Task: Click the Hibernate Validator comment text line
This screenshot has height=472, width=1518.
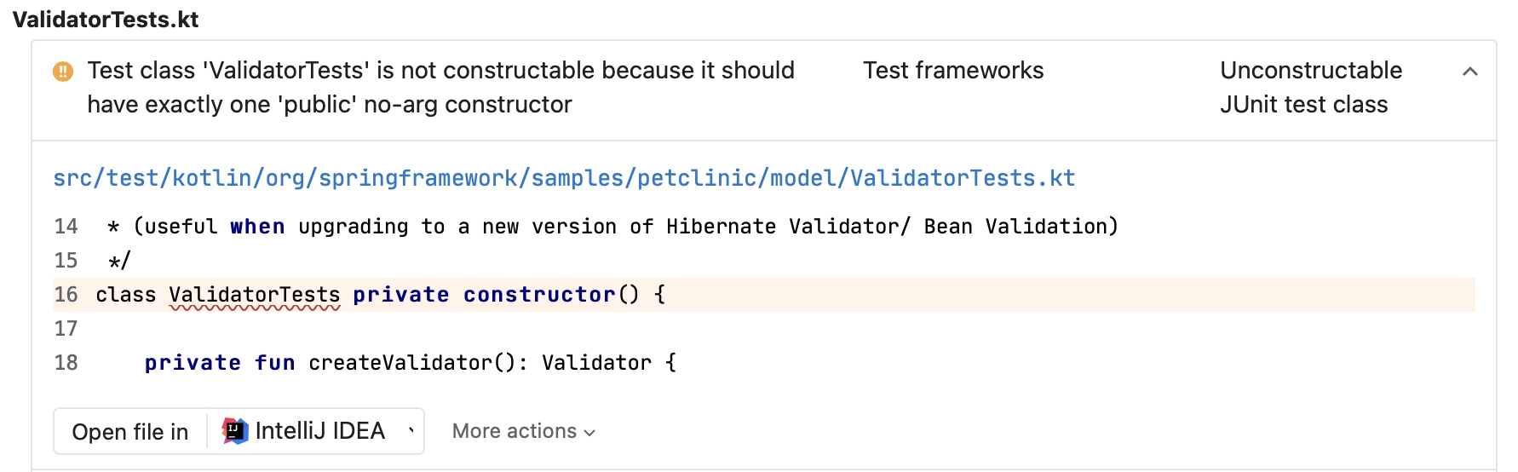Action: coord(612,227)
